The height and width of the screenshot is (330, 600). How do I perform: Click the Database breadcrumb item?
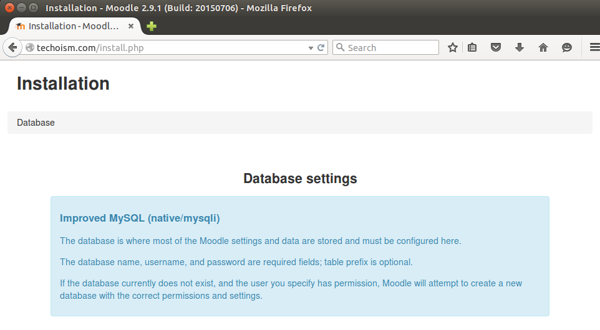36,123
